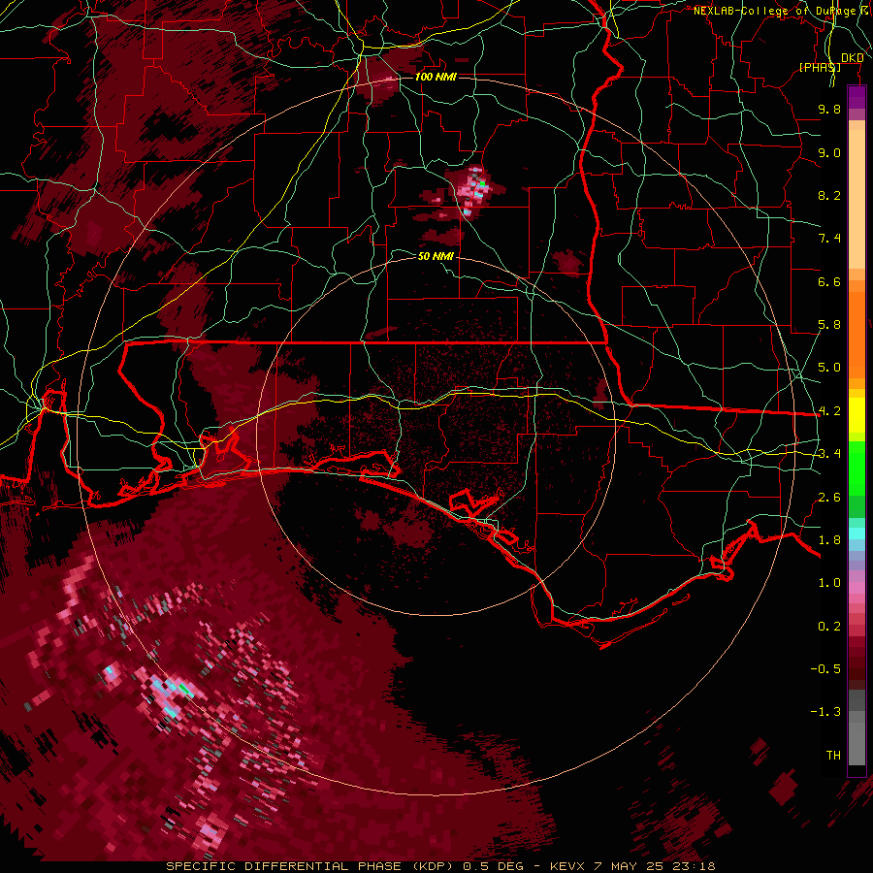
Task: Click the 4.2 scale label
Action: [x=829, y=411]
